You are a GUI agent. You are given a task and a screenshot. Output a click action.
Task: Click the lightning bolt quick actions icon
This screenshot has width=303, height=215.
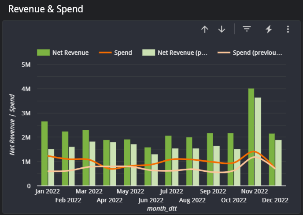coord(269,29)
